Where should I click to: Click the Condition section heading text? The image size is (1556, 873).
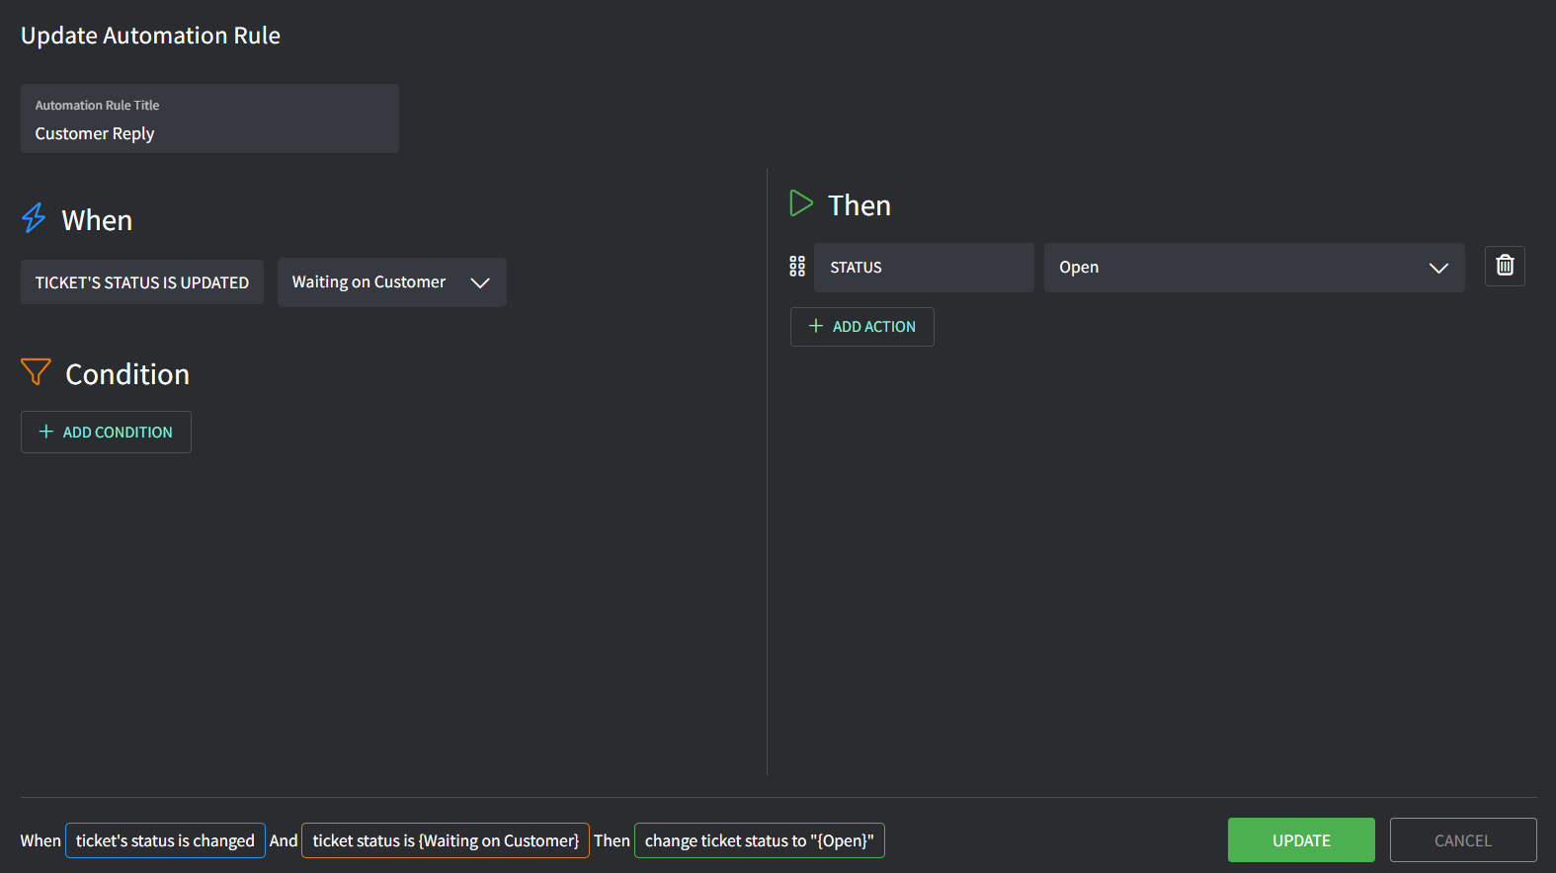[x=127, y=374]
